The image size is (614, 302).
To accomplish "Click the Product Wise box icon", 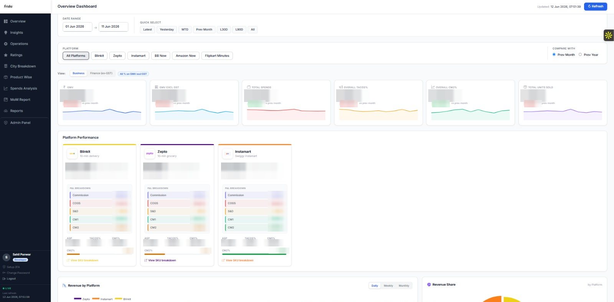I will pyautogui.click(x=6, y=77).
